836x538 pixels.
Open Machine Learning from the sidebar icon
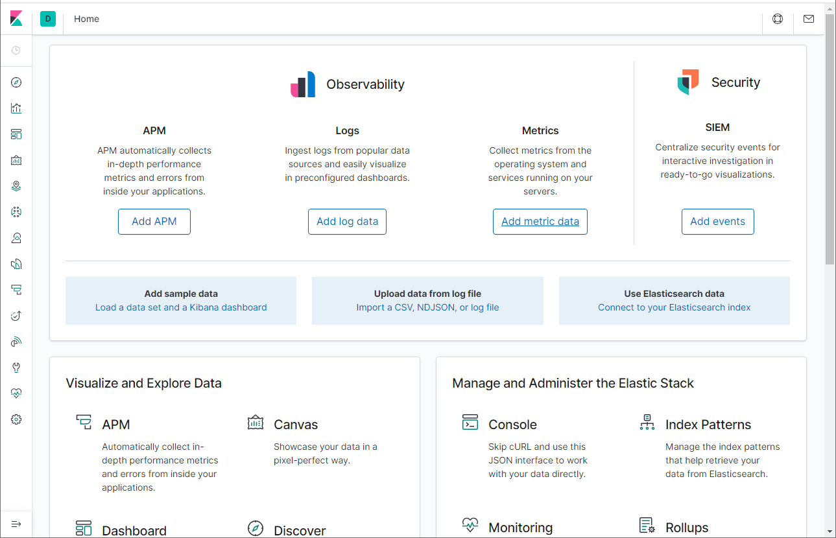(x=16, y=212)
